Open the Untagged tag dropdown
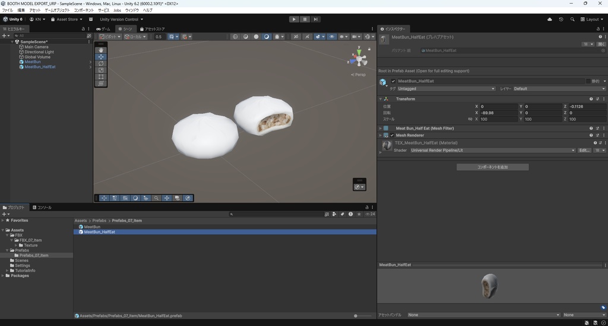The width and height of the screenshot is (608, 326). pos(446,89)
